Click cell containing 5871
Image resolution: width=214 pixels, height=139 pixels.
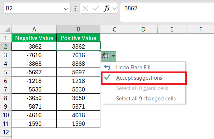pos(79,106)
